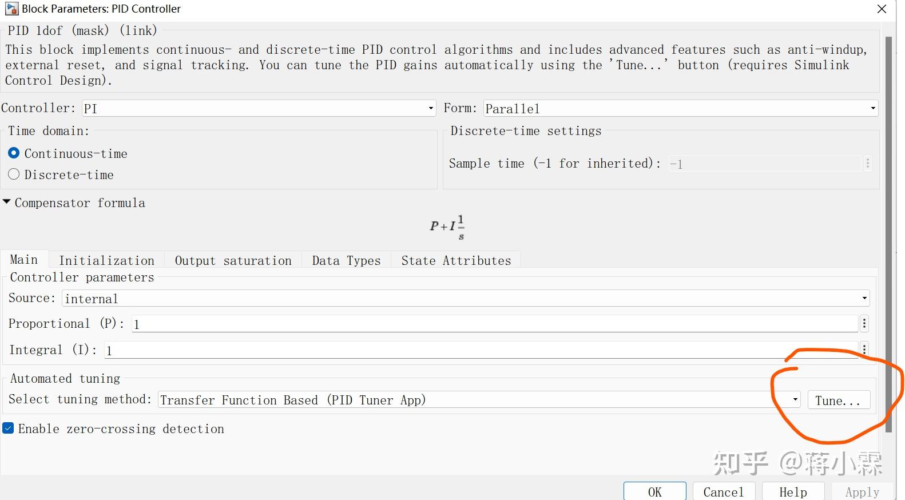This screenshot has height=500, width=905.
Task: Click the Help button
Action: point(792,492)
